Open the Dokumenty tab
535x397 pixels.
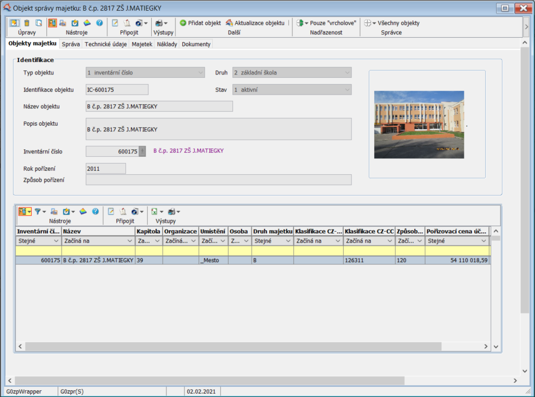(196, 44)
